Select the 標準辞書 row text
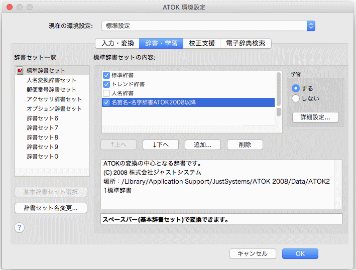The image size is (356, 270). click(123, 75)
